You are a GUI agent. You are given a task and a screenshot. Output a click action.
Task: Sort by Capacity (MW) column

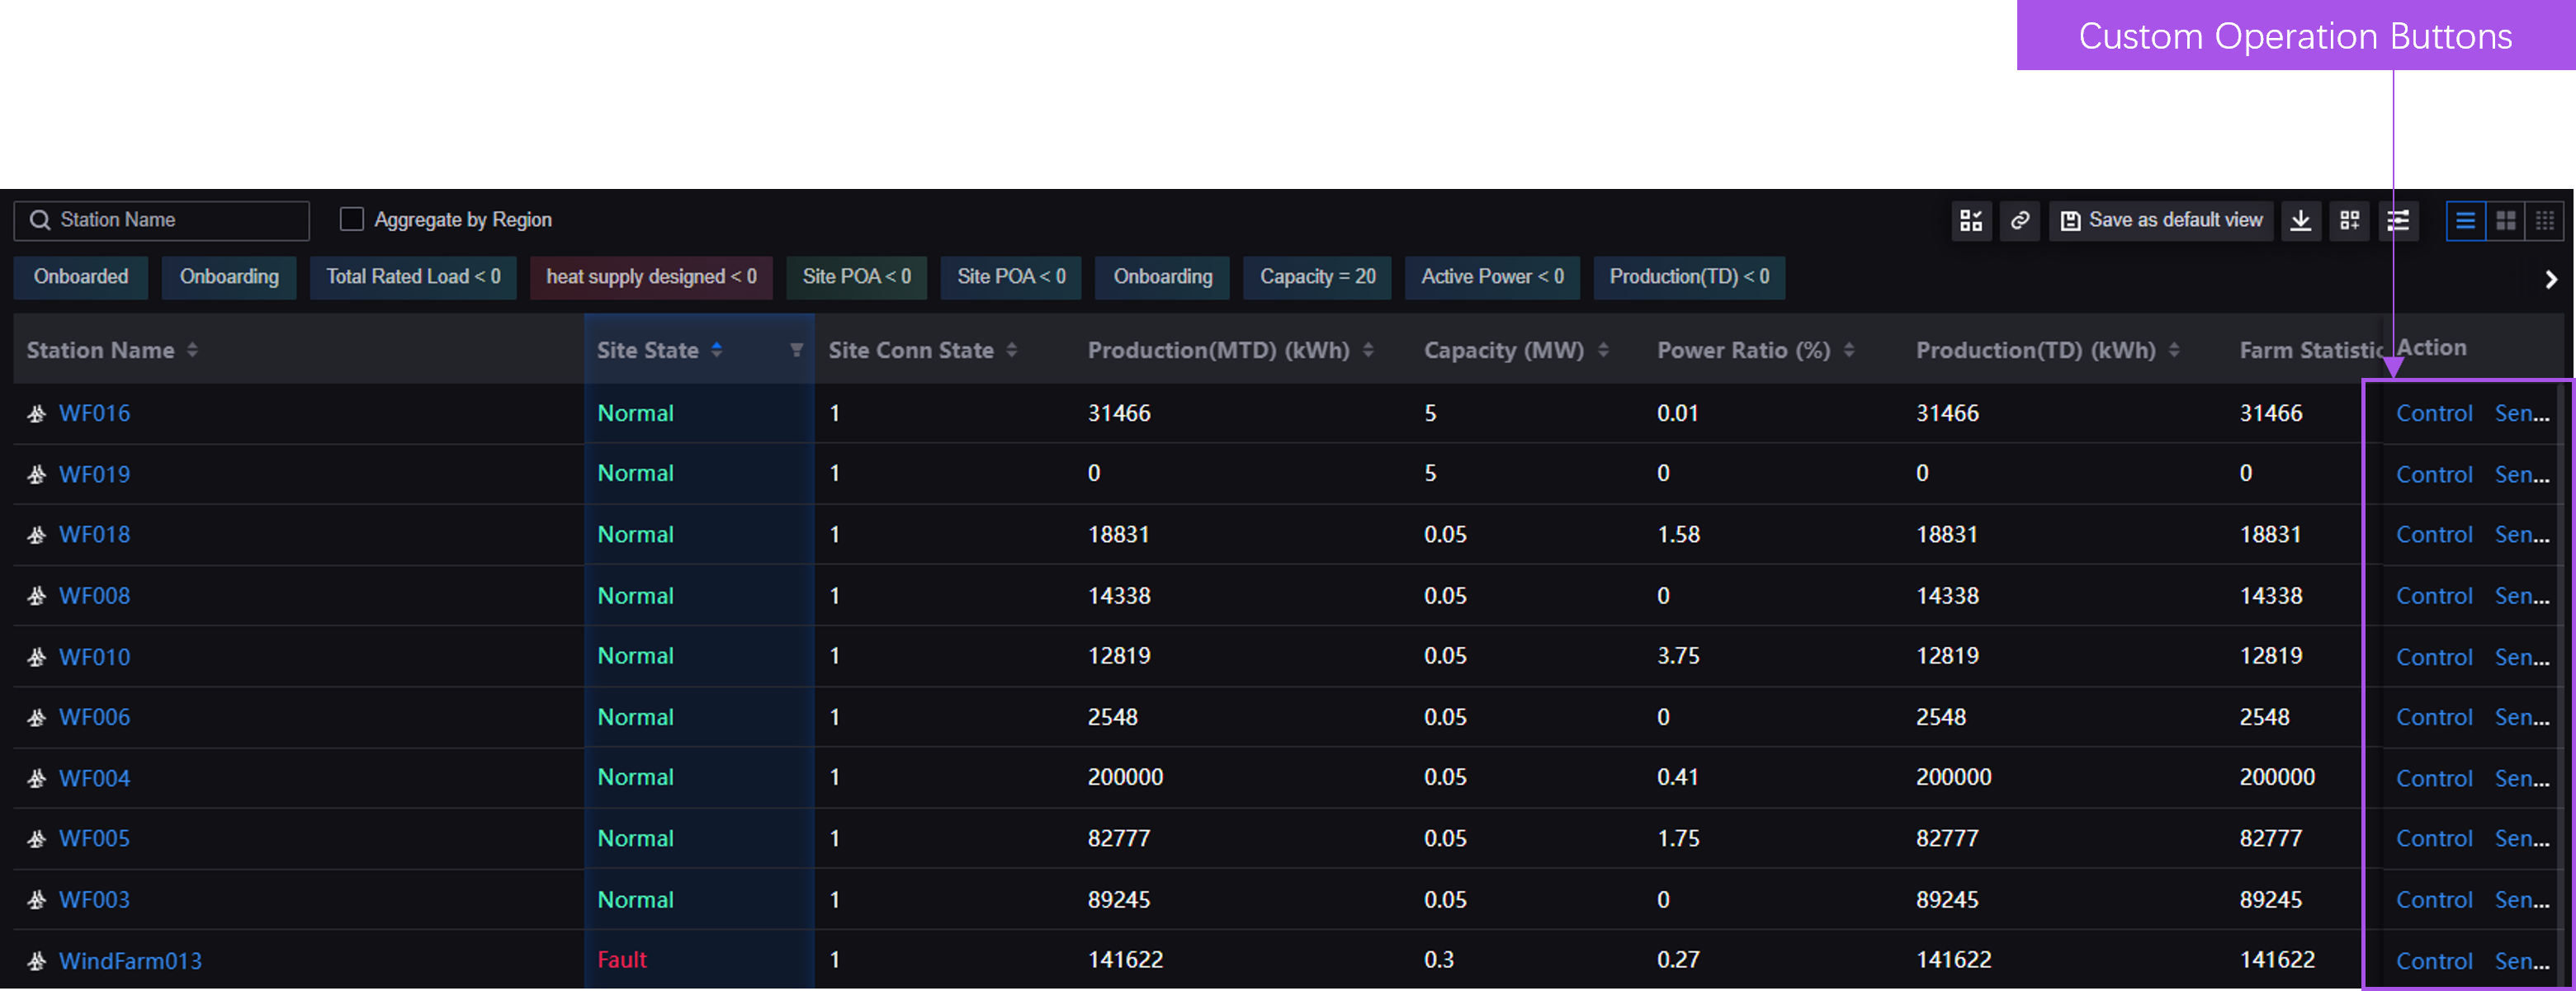point(1603,350)
